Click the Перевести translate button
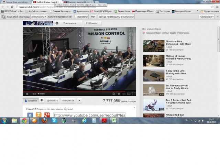220x165 pixels. (81, 16)
